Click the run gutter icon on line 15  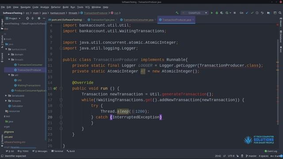pos(55,88)
